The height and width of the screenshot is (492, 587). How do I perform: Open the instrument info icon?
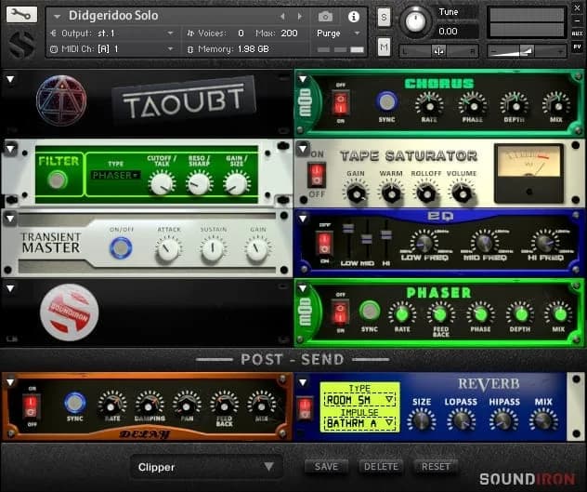coord(353,17)
